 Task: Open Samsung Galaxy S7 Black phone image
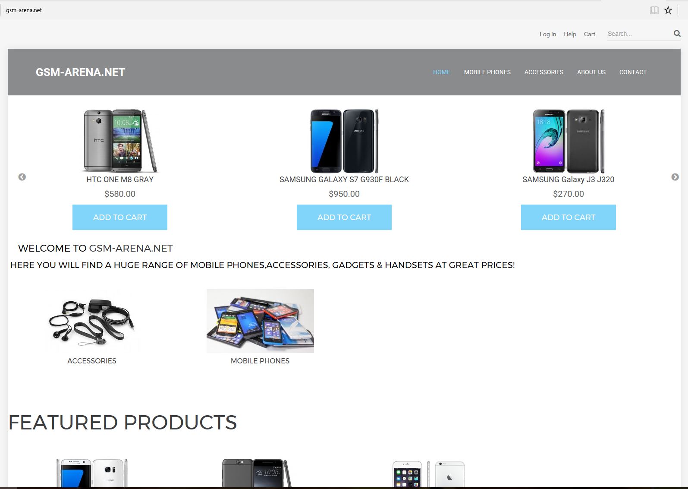pos(344,141)
